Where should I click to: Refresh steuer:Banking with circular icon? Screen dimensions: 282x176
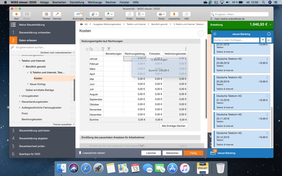click(269, 34)
